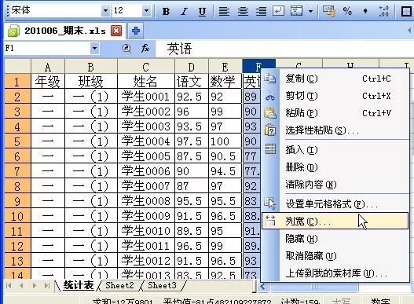Click cell 语文 in header row
Image resolution: width=414 pixels, height=304 pixels.
tap(192, 82)
